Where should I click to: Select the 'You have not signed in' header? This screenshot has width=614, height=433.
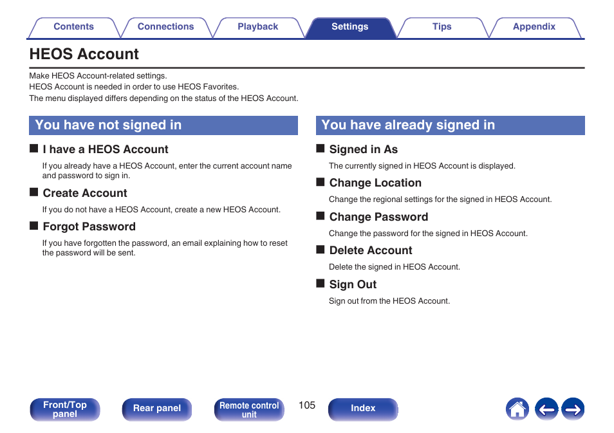click(x=163, y=125)
